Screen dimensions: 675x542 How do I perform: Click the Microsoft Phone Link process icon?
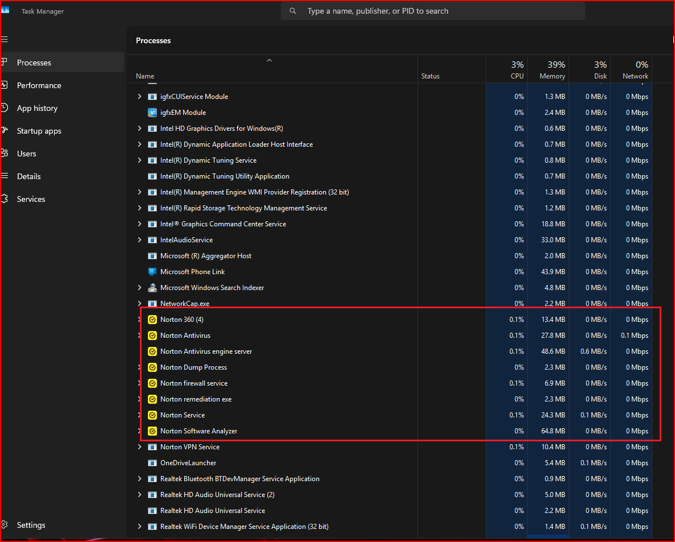tap(152, 272)
